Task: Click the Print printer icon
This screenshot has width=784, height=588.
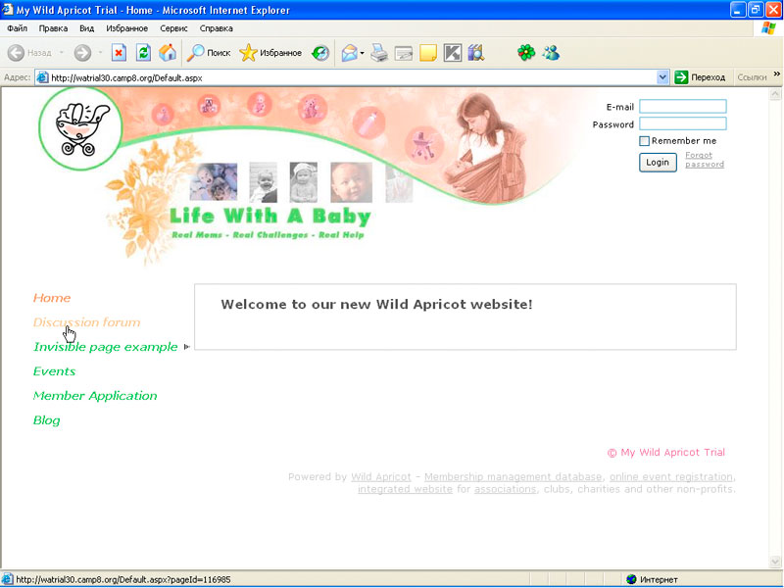Action: [379, 53]
